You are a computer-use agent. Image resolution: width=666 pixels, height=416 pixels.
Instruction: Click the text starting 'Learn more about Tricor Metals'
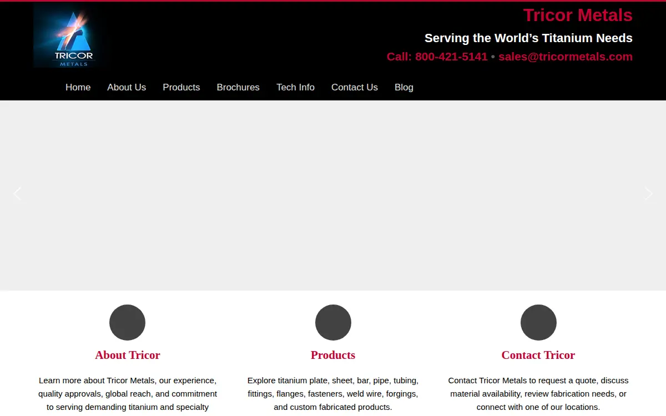[128, 394]
